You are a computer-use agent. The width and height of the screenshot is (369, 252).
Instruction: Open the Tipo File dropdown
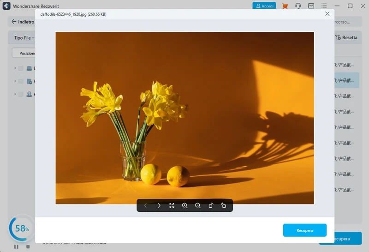24,38
